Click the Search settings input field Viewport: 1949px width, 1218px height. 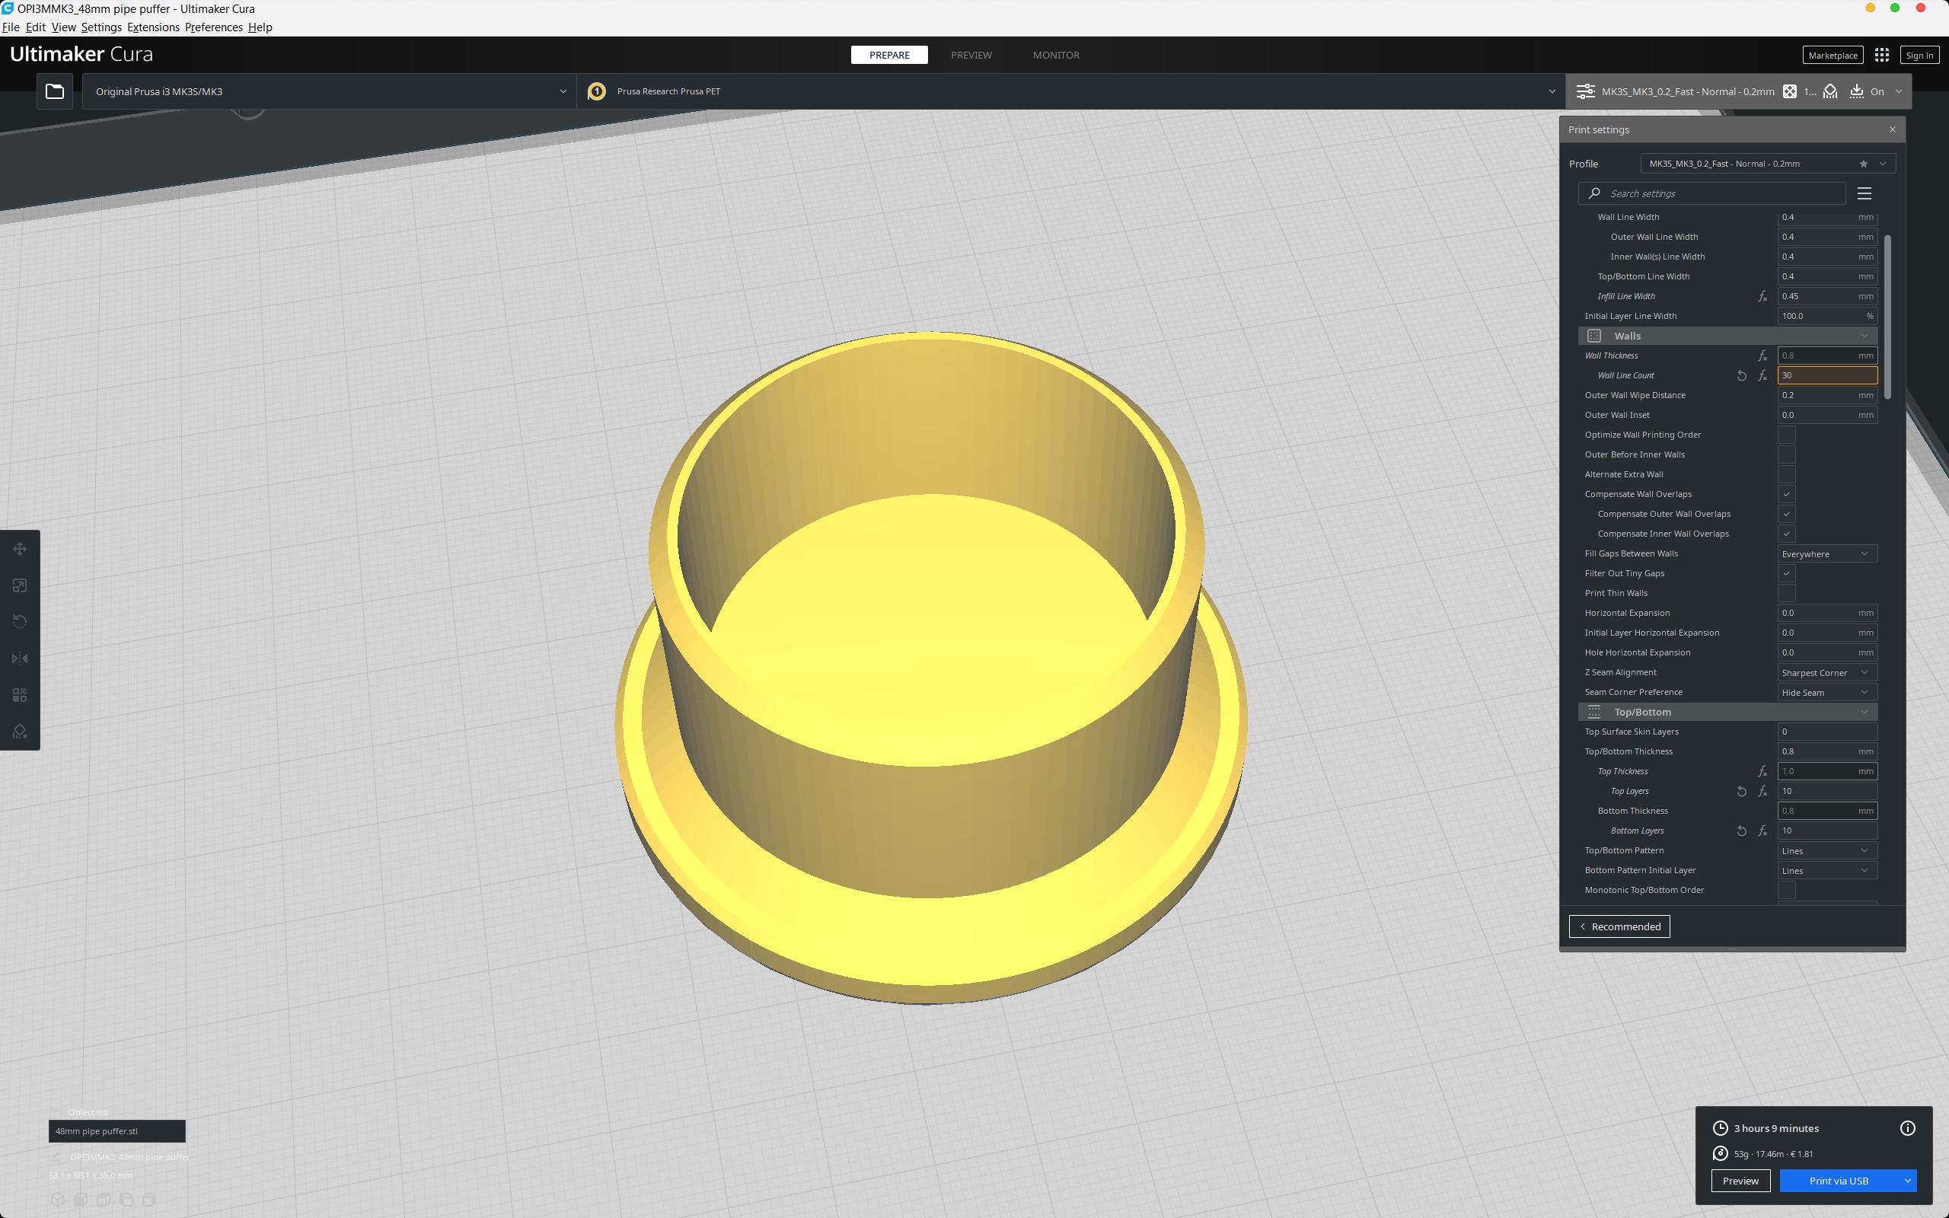click(x=1711, y=193)
